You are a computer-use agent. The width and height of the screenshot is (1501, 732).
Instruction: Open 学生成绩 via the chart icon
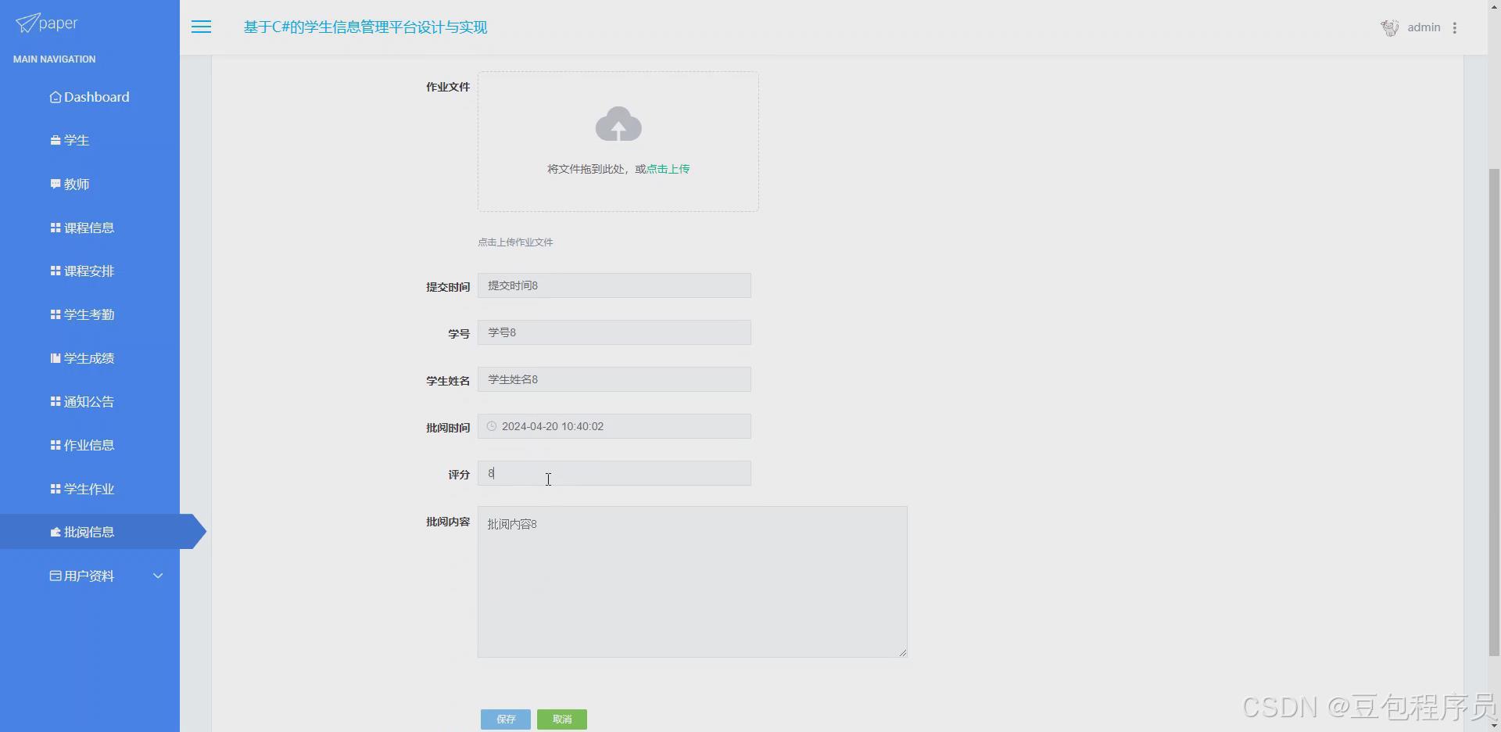[x=54, y=358]
